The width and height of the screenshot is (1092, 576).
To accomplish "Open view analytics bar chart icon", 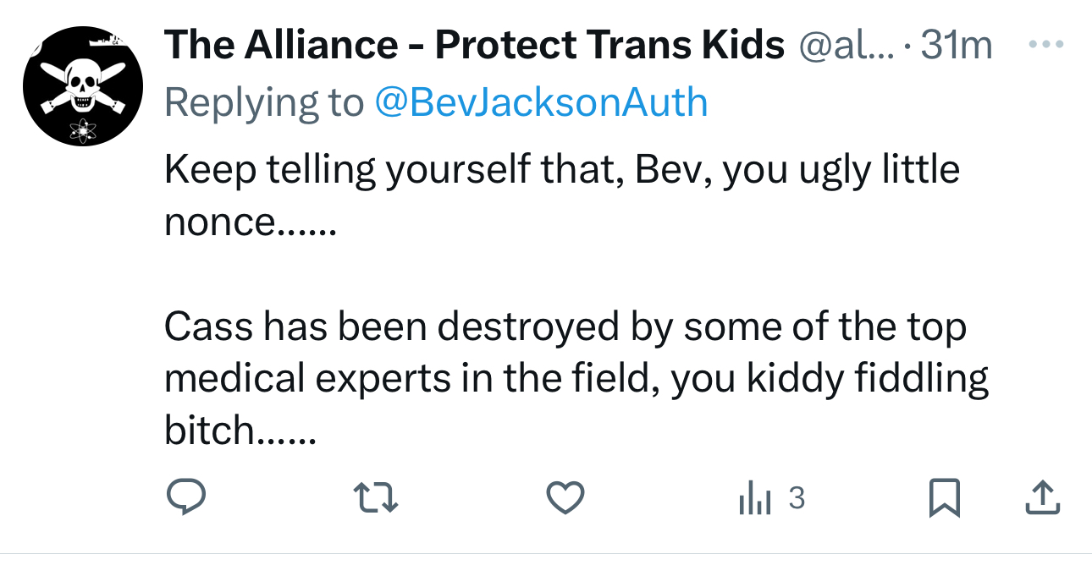I will tap(753, 498).
